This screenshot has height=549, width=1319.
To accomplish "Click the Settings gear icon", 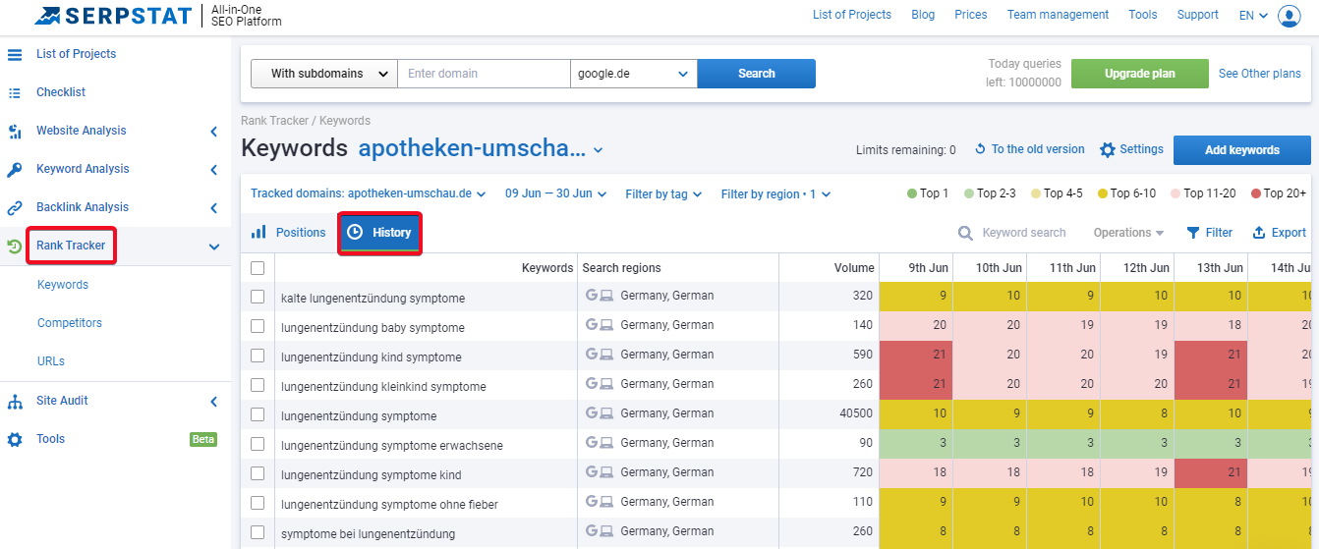I will [1108, 150].
